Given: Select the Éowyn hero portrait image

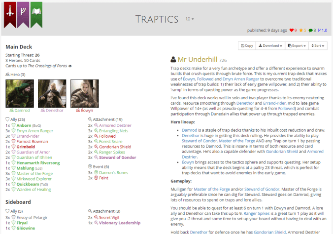Looking at the screenshot, I should tap(81, 92).
